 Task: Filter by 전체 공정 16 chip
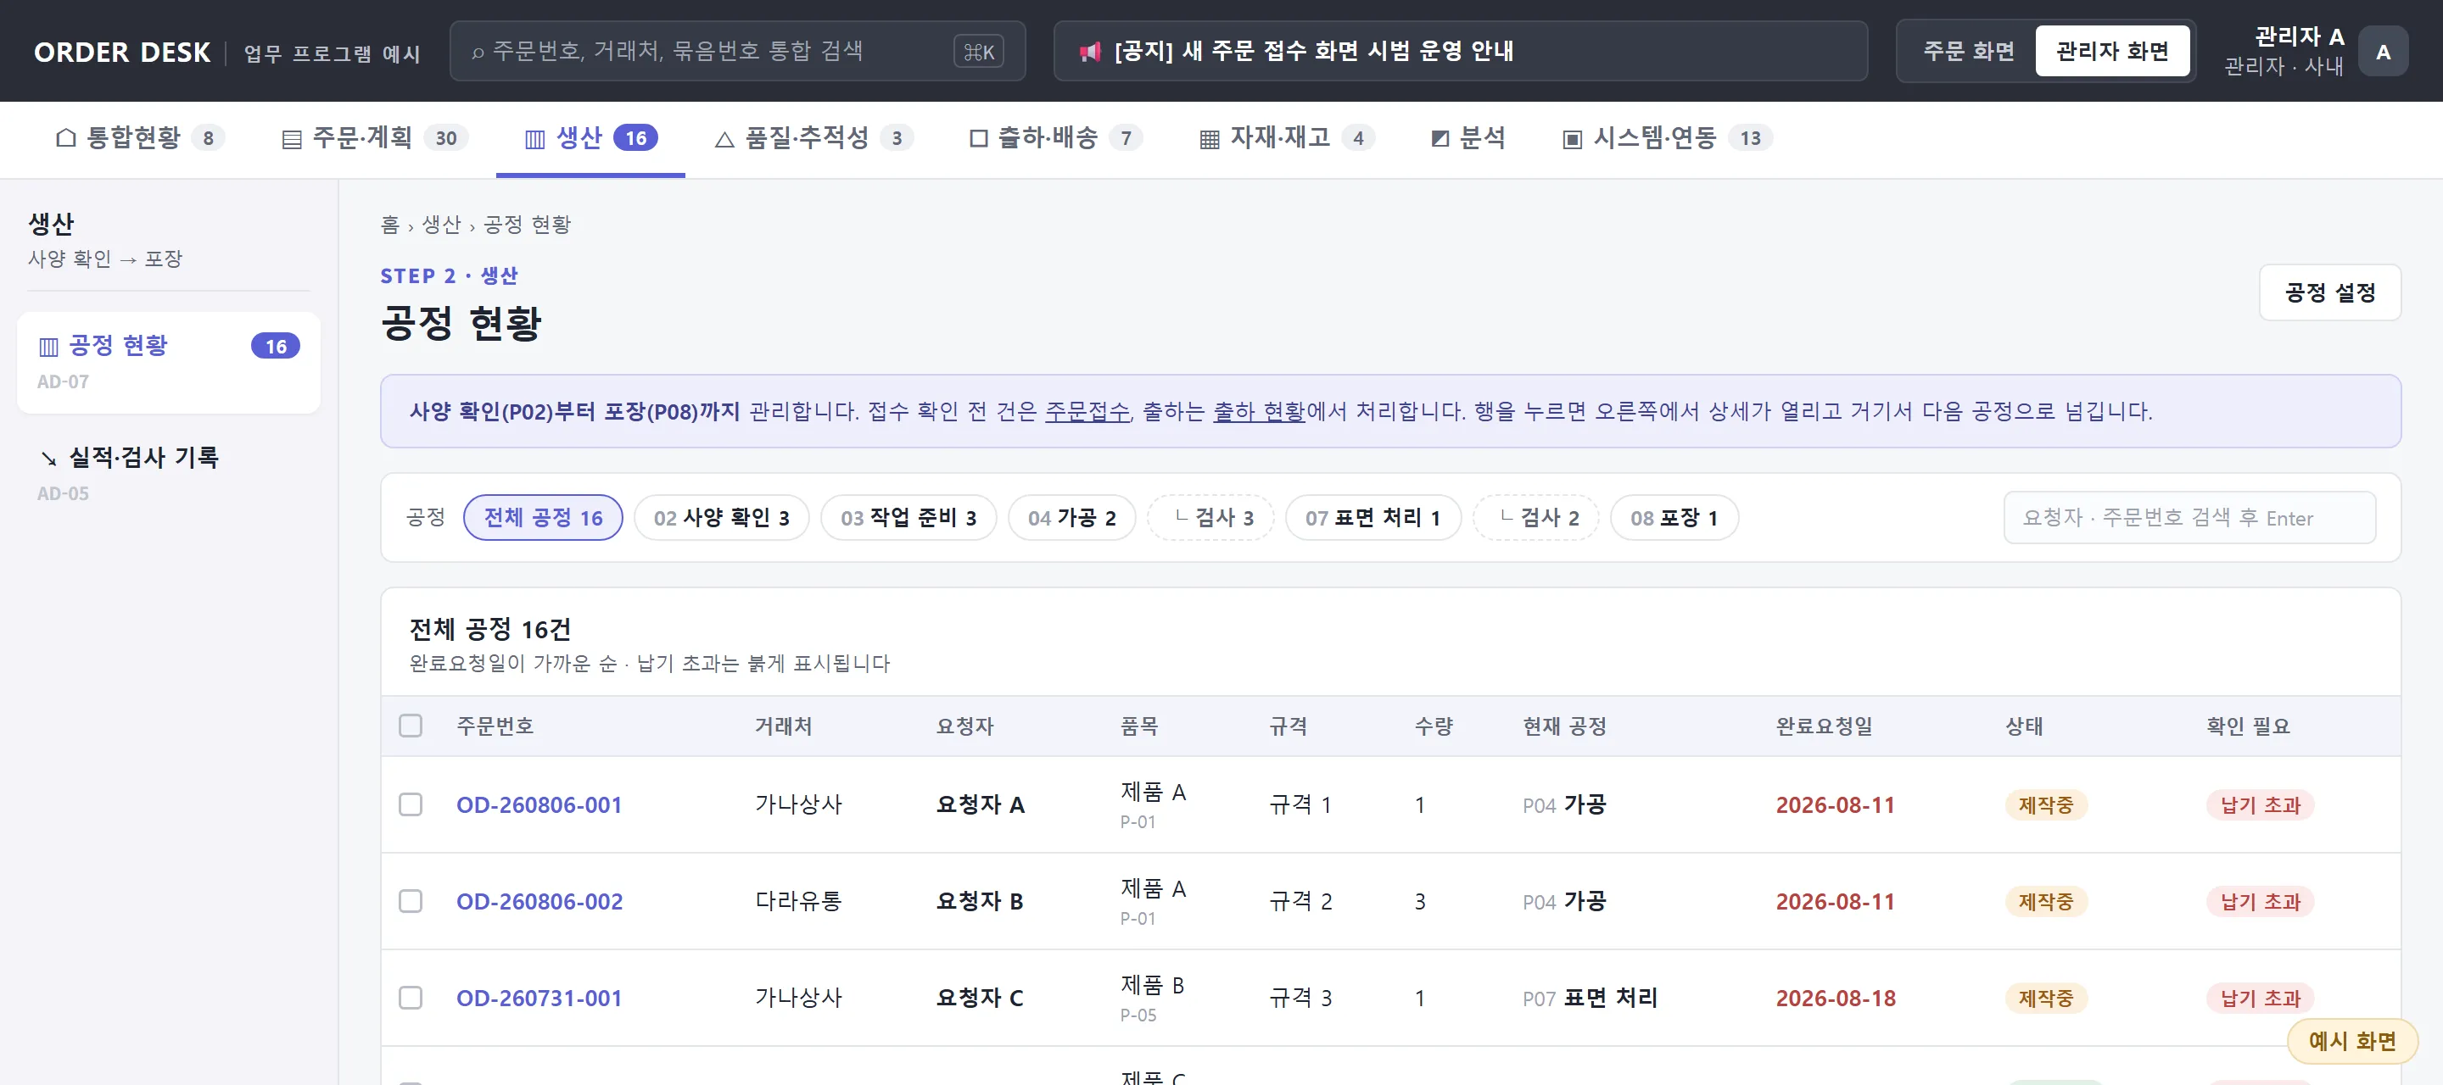point(543,517)
